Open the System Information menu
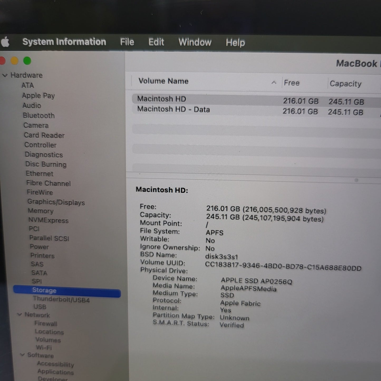The width and height of the screenshot is (381, 381). (x=64, y=42)
